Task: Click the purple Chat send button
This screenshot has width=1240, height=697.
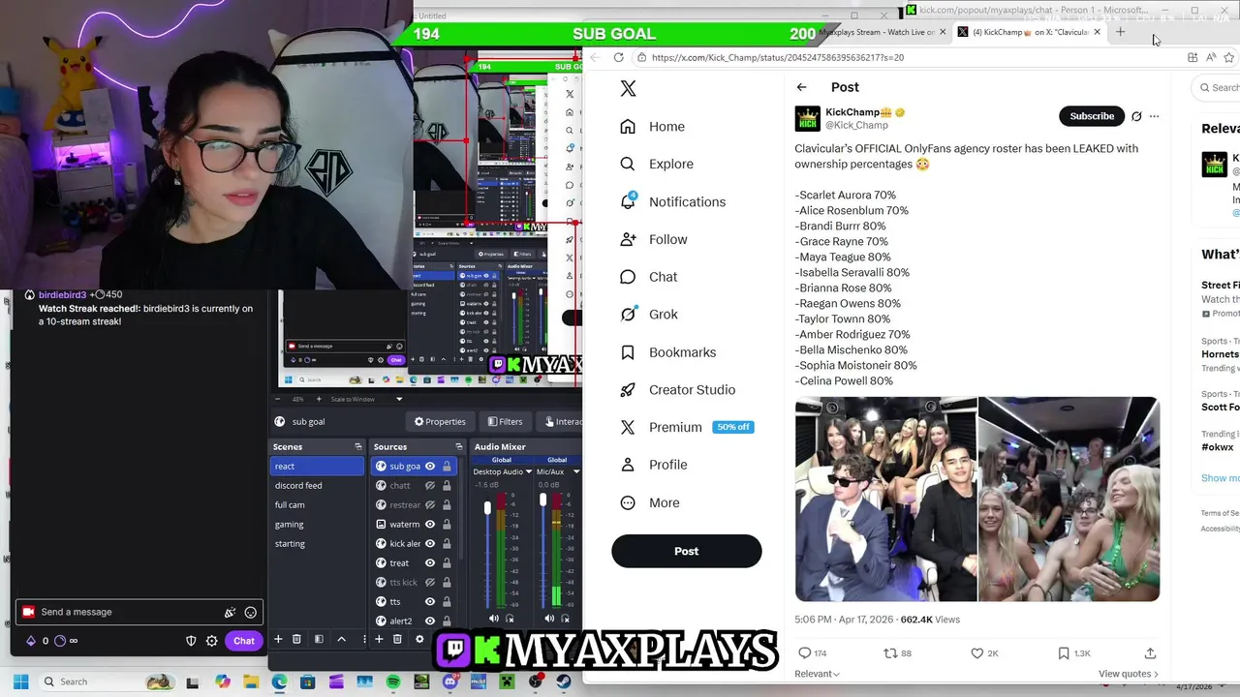Action: pos(243,641)
